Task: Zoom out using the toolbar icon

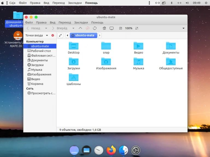Action: [x=120, y=28]
